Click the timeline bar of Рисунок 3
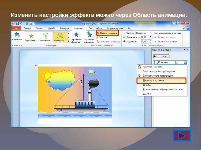201x150 pixels. (177, 62)
